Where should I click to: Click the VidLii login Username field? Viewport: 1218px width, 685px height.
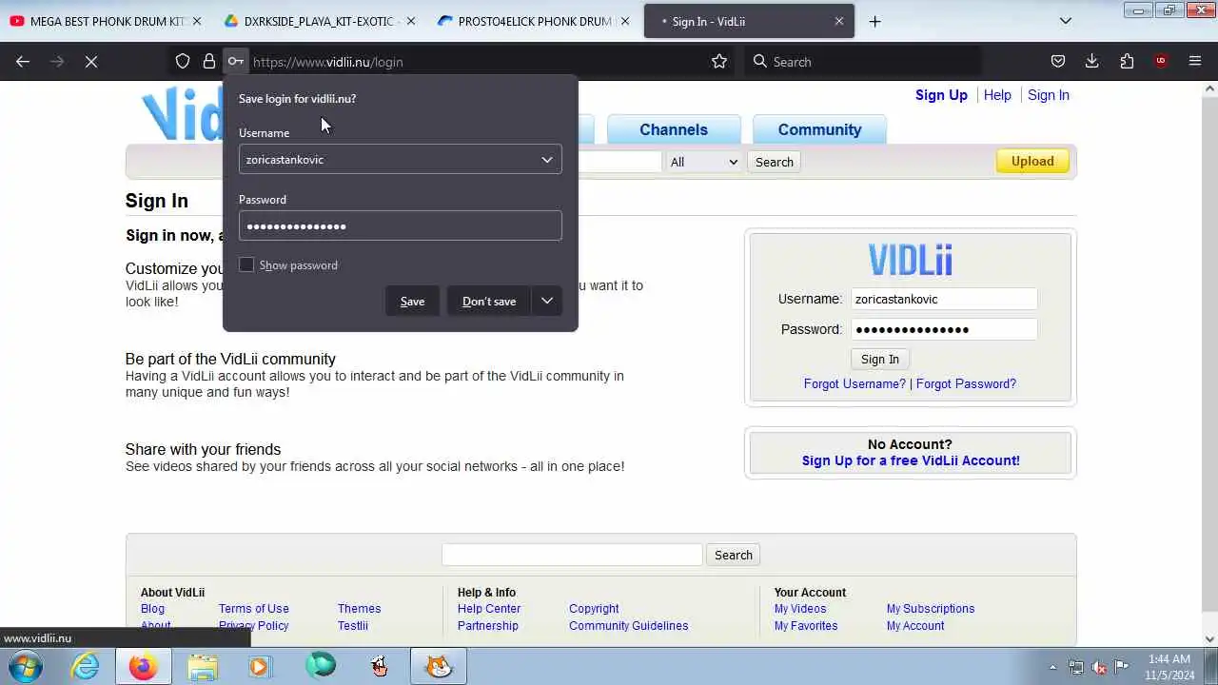944,299
